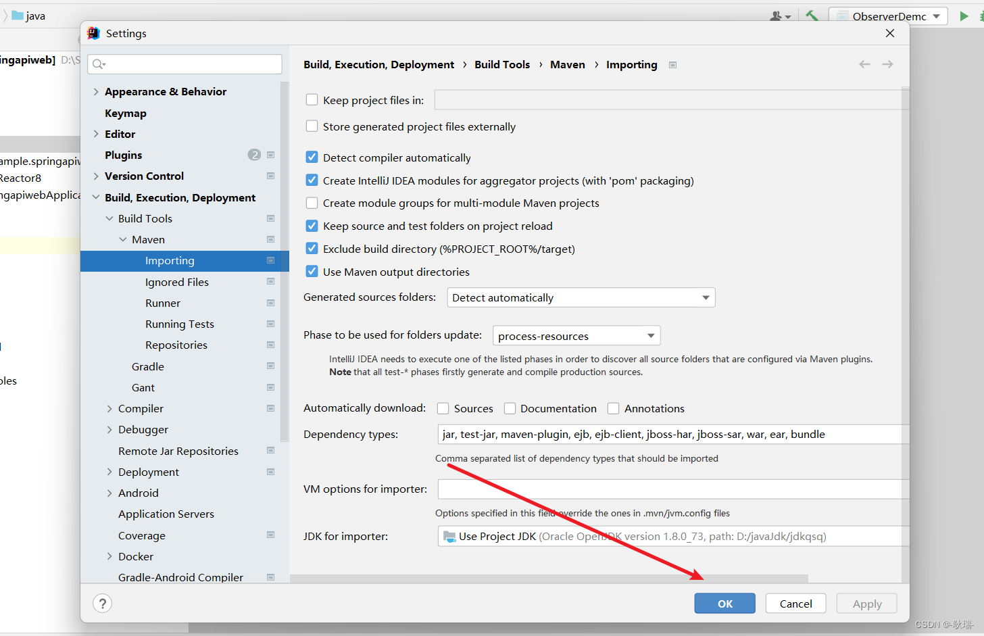Click Build, Execution, Deployment in the breadcrumb

378,64
